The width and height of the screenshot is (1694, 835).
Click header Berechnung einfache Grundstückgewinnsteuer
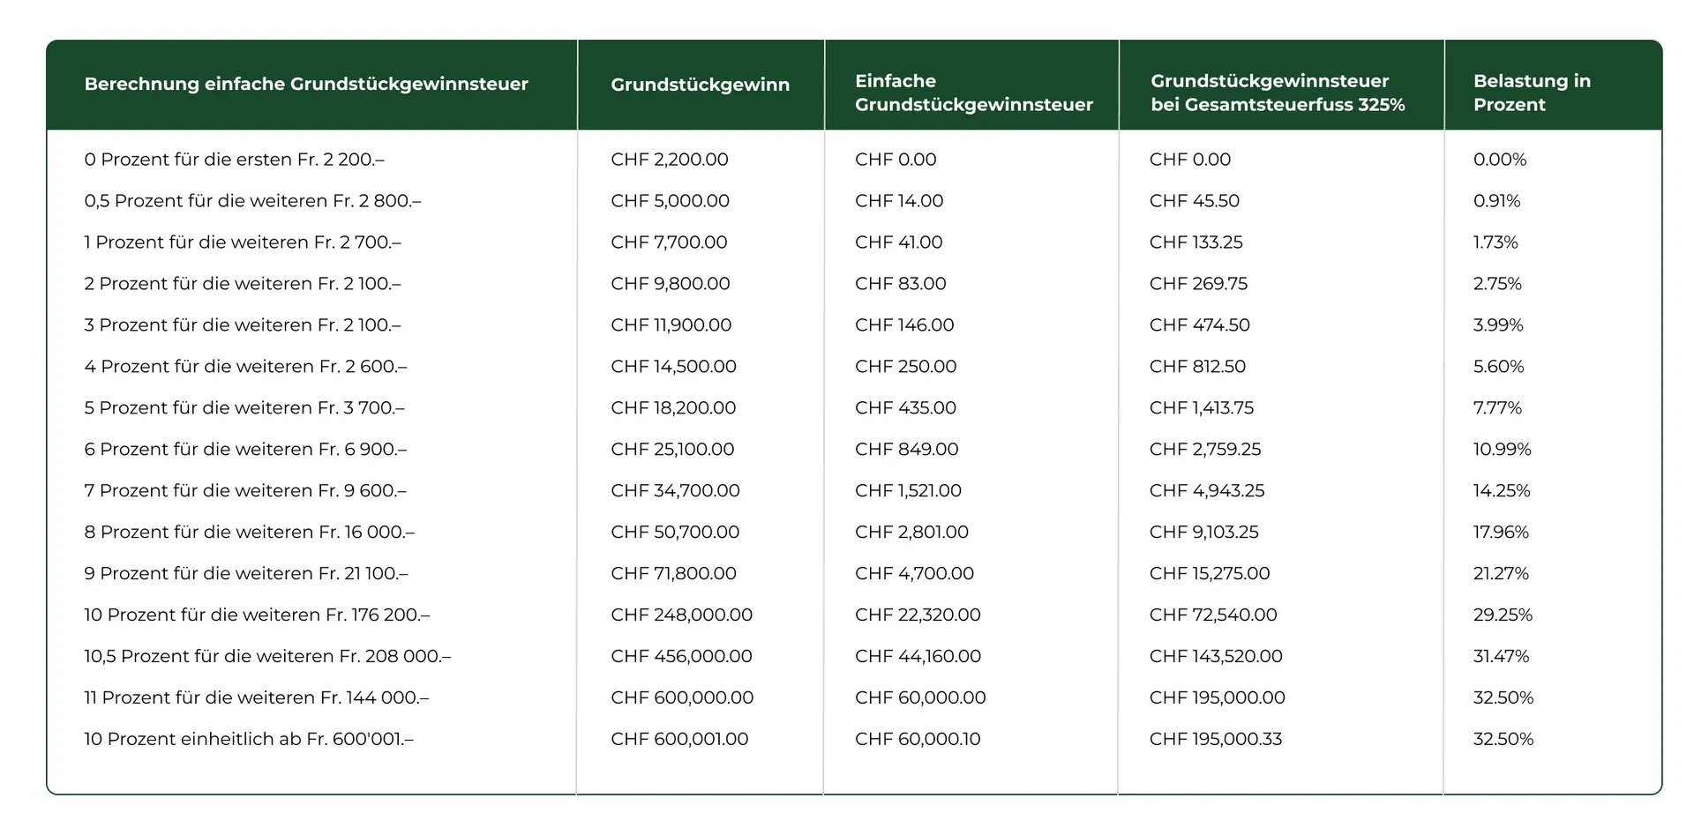306,85
